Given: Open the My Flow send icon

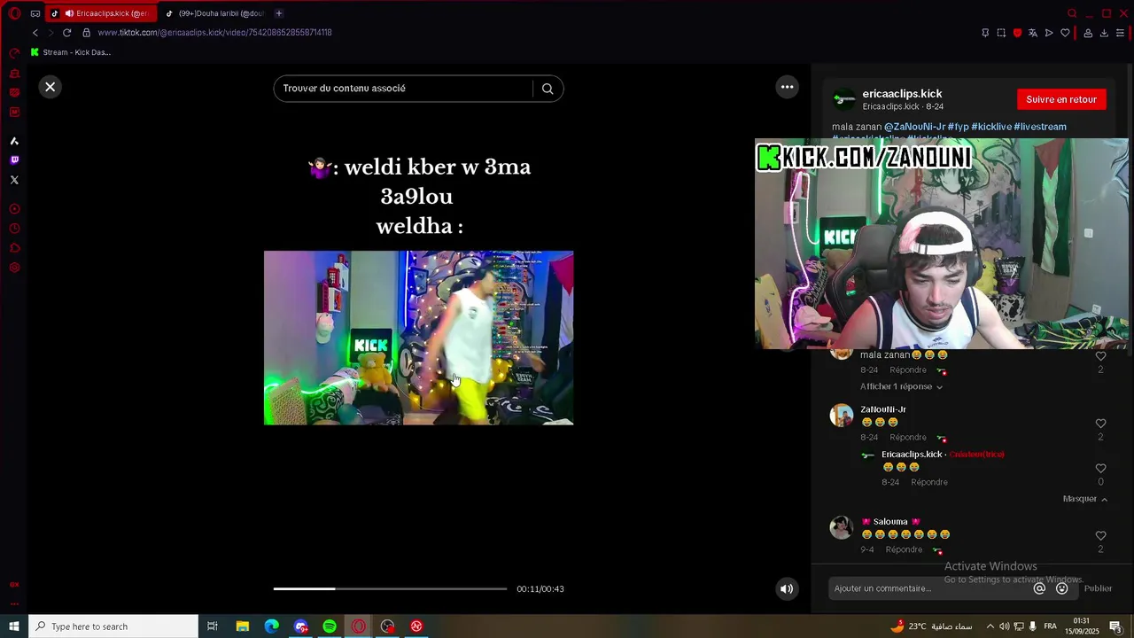Looking at the screenshot, I should click(x=1049, y=33).
